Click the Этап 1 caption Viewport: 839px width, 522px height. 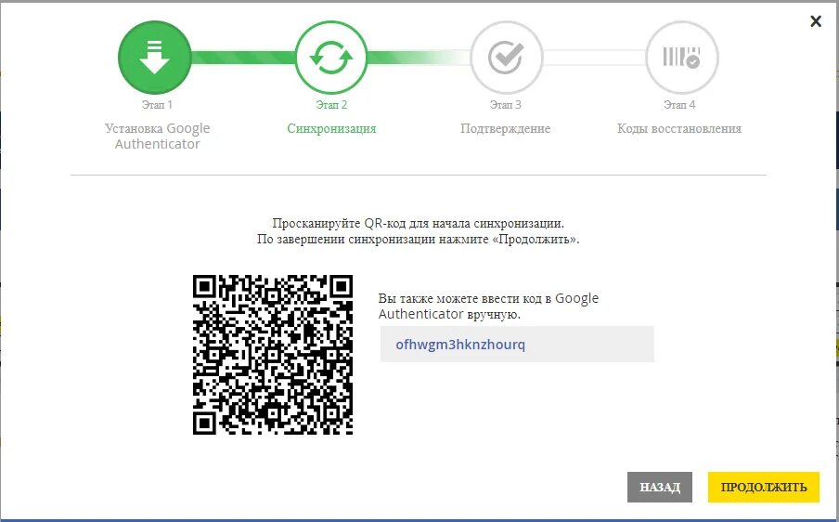coord(157,105)
